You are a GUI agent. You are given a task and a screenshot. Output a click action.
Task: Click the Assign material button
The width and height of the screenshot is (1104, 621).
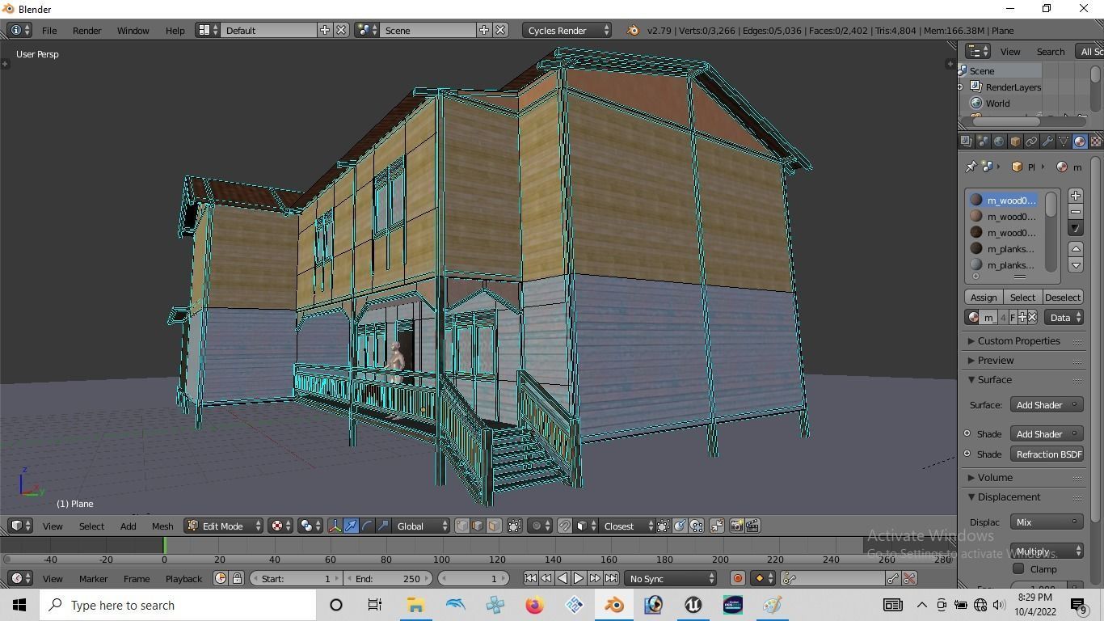984,297
